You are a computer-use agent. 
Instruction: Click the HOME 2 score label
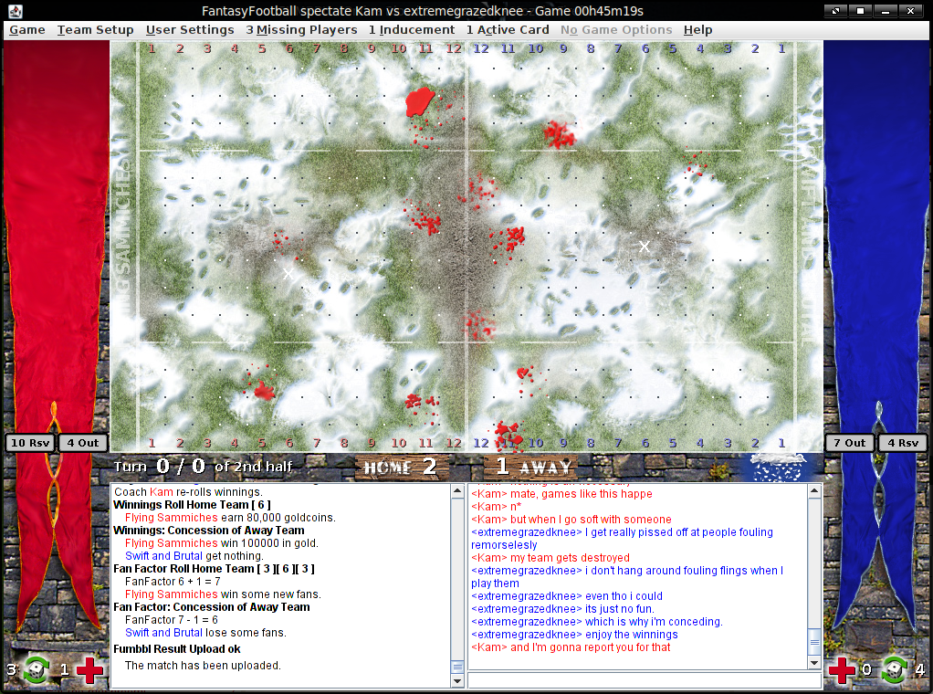[401, 468]
